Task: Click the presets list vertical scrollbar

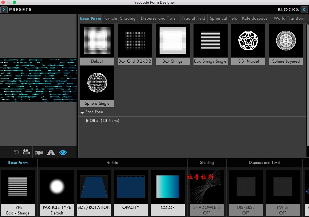Action: coord(308,85)
